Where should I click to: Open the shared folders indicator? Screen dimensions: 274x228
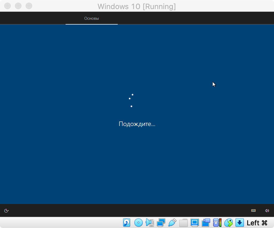click(x=183, y=223)
